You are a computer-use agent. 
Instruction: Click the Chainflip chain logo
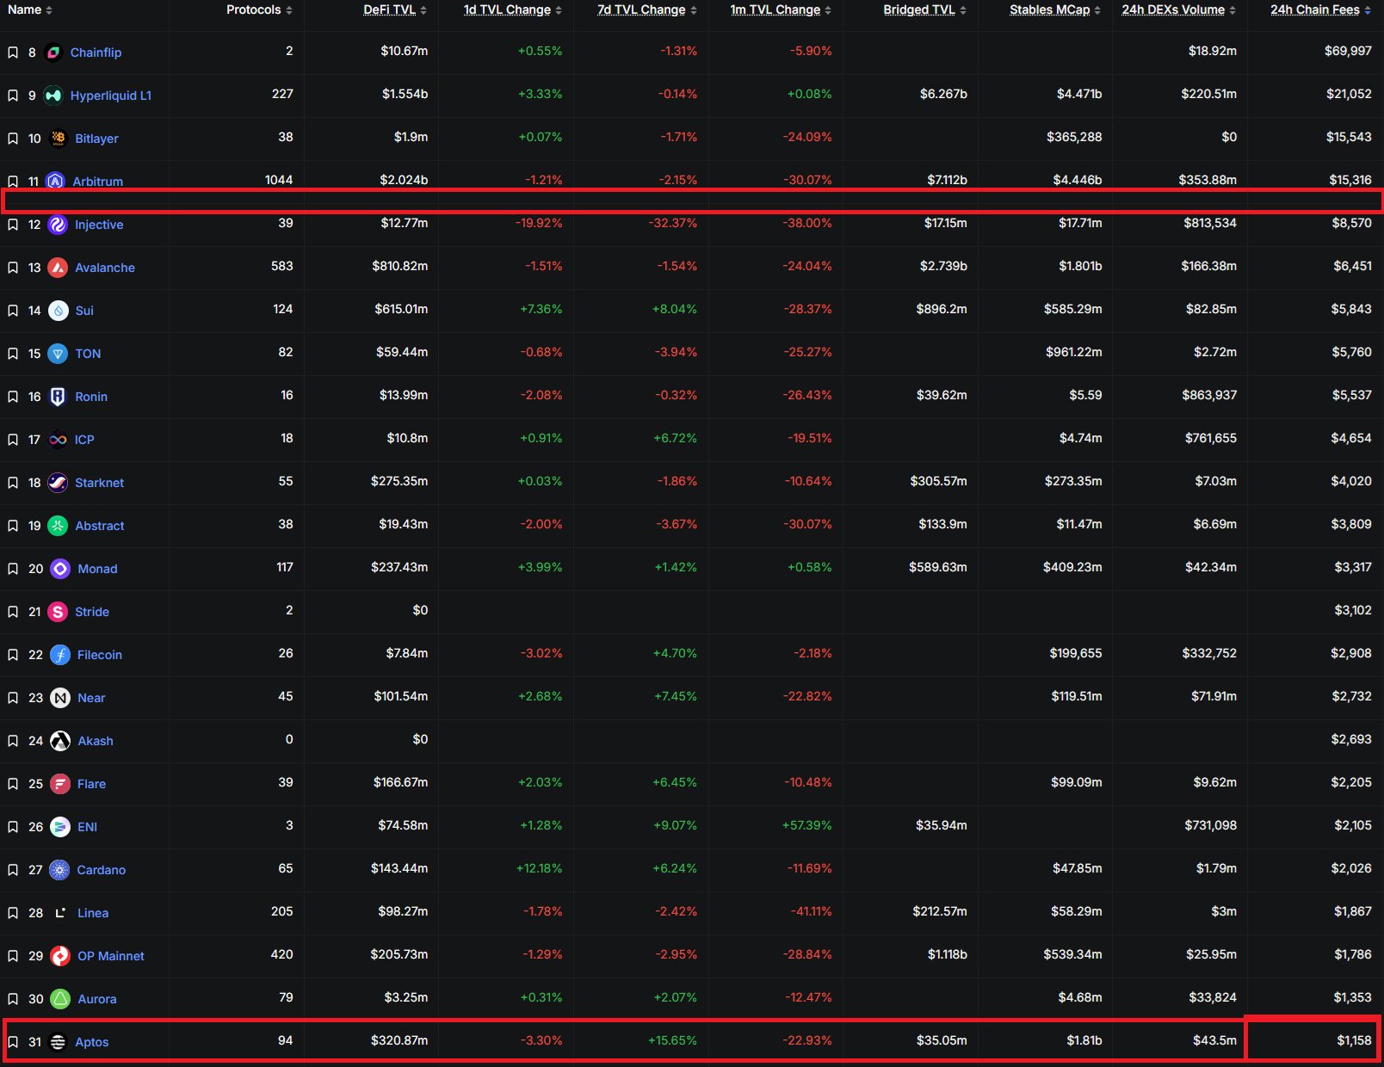pos(53,52)
